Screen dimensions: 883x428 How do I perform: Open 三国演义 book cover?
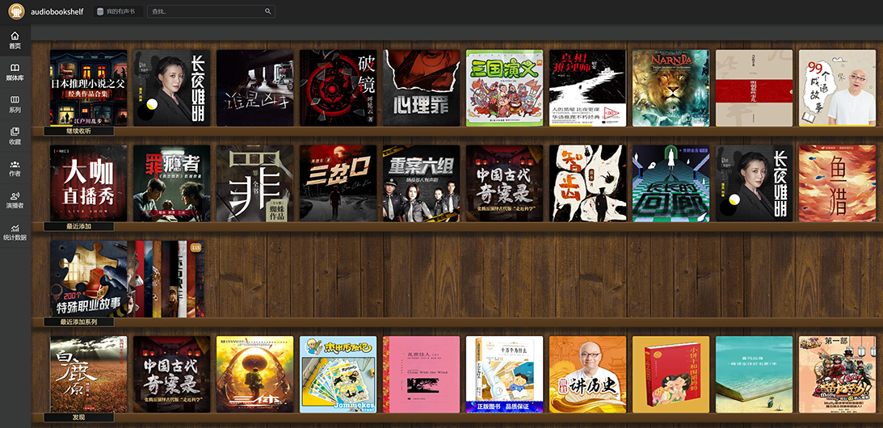505,88
